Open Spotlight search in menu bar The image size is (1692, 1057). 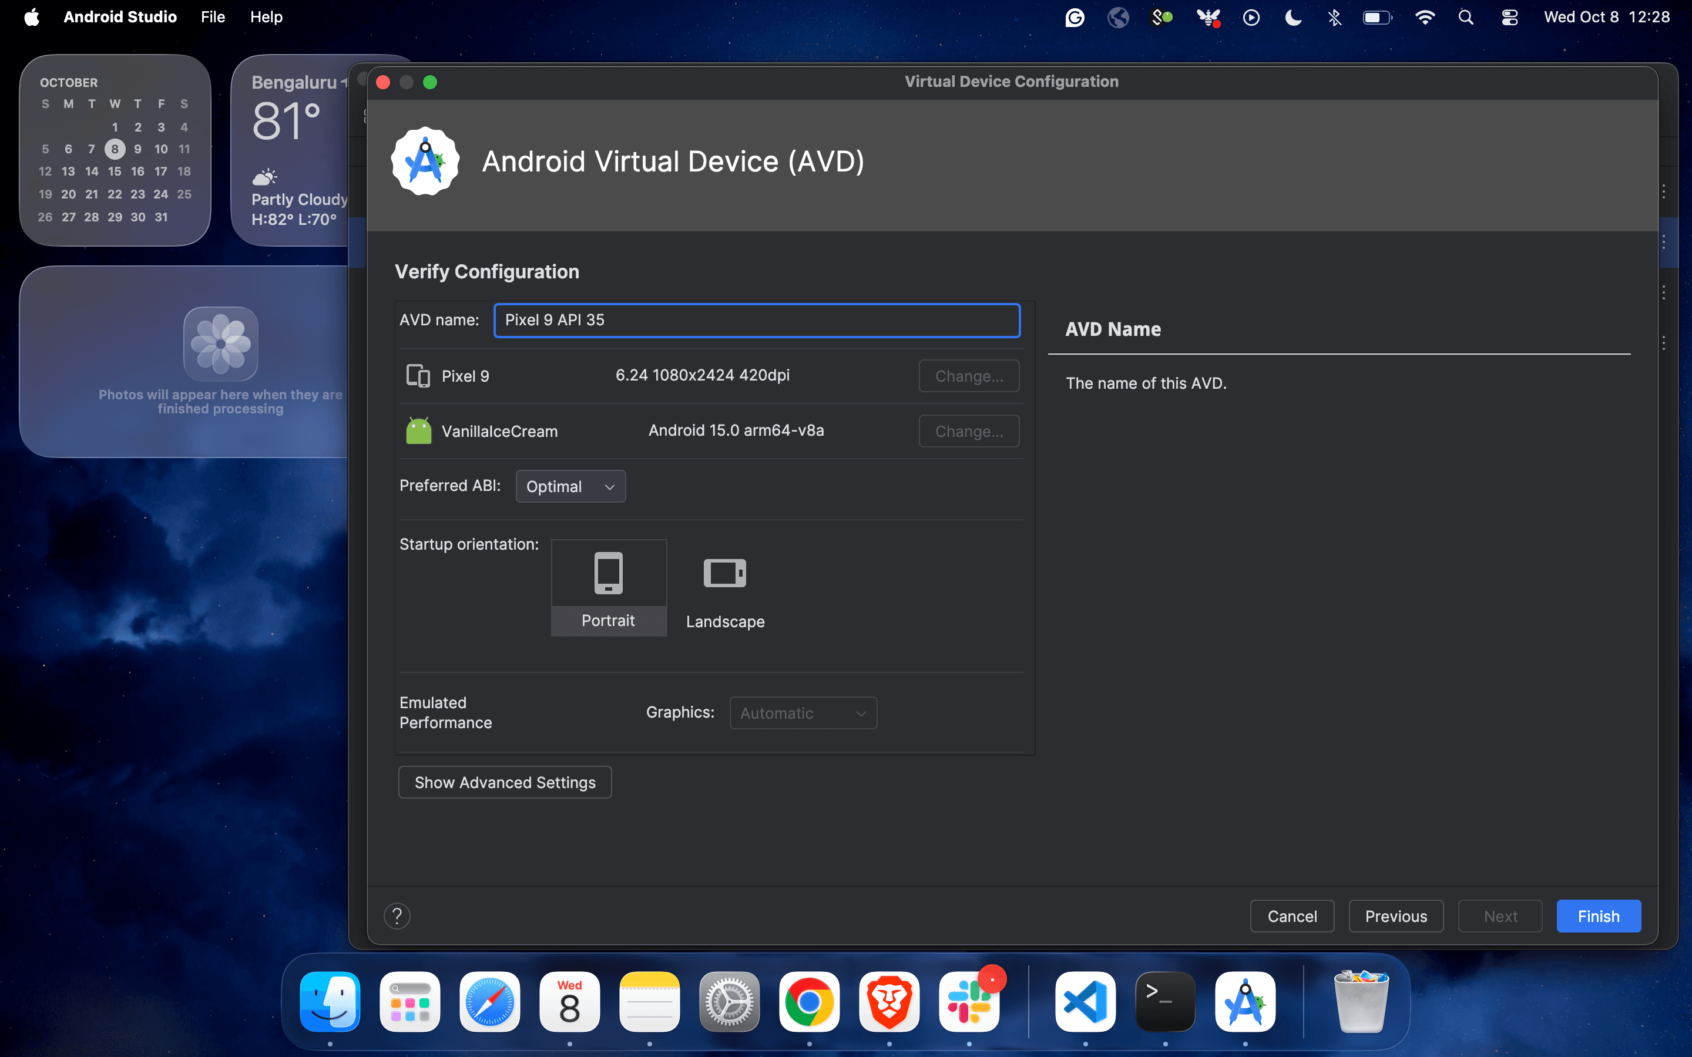pyautogui.click(x=1465, y=18)
